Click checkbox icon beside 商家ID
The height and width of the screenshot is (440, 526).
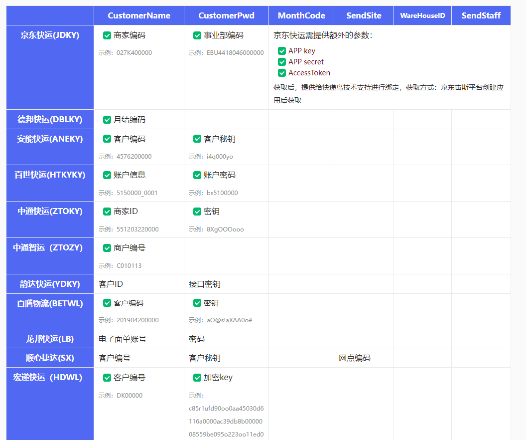point(107,212)
